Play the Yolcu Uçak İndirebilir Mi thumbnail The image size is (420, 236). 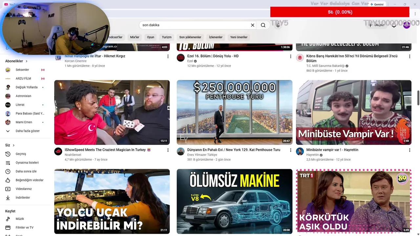(112, 201)
